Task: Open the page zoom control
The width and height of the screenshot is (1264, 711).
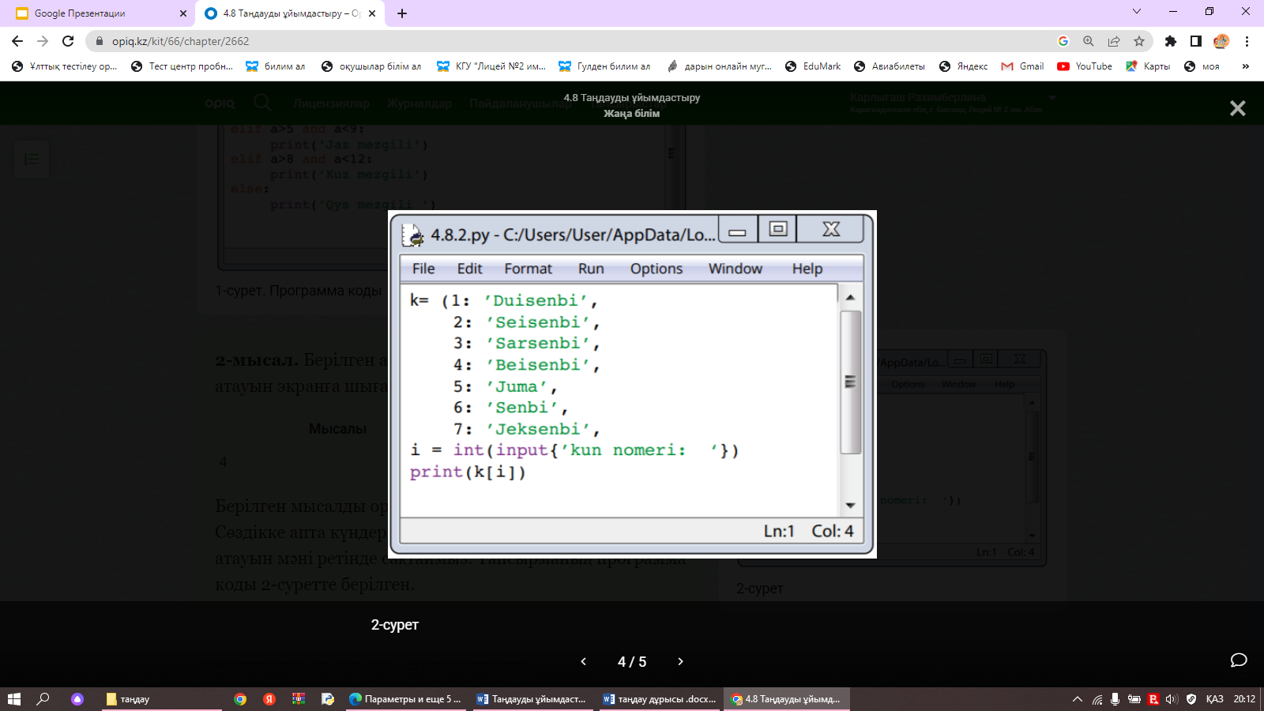Action: pos(1089,41)
